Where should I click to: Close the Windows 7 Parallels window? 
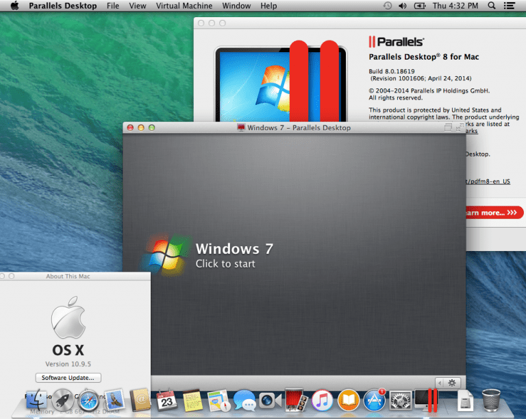[130, 128]
